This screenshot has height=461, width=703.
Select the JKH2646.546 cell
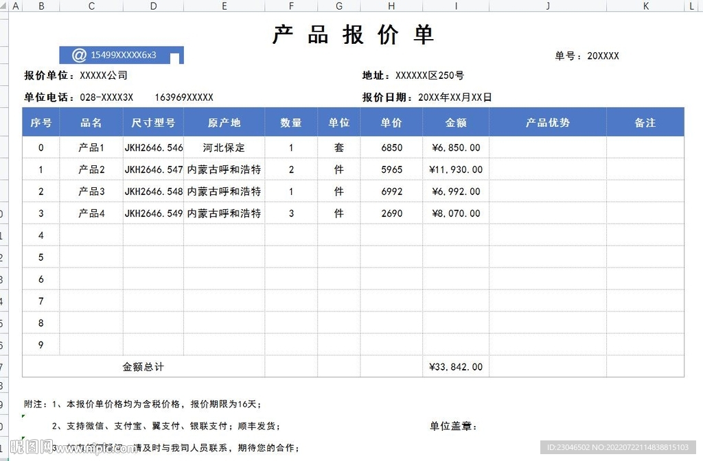tap(153, 147)
